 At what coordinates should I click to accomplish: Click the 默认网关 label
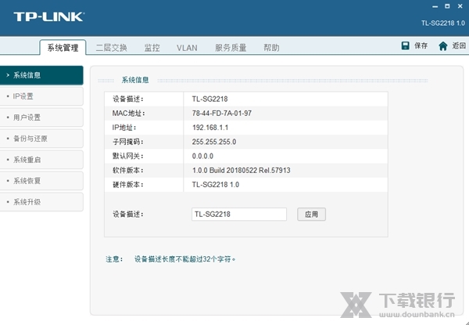[128, 156]
